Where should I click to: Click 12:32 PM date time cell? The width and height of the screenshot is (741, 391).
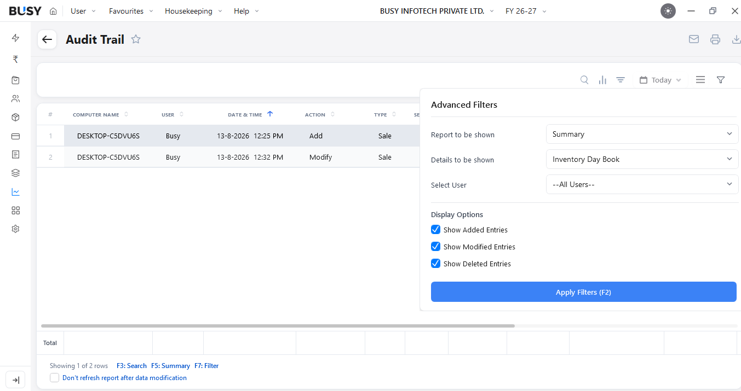pos(250,157)
